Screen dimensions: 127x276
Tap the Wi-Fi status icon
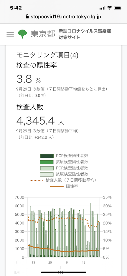click(110, 8)
